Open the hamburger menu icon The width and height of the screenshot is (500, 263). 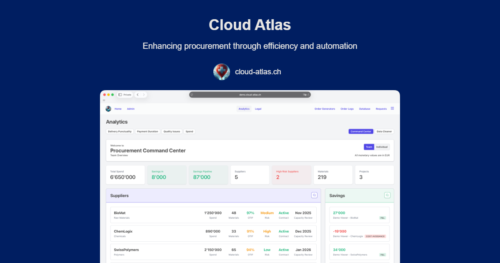tap(392, 109)
